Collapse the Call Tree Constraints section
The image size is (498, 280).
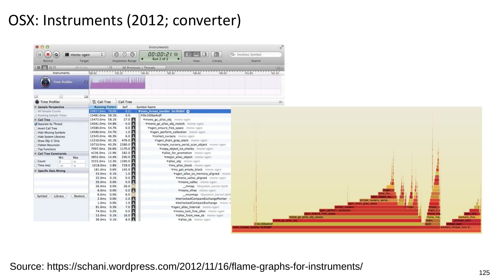point(36,154)
